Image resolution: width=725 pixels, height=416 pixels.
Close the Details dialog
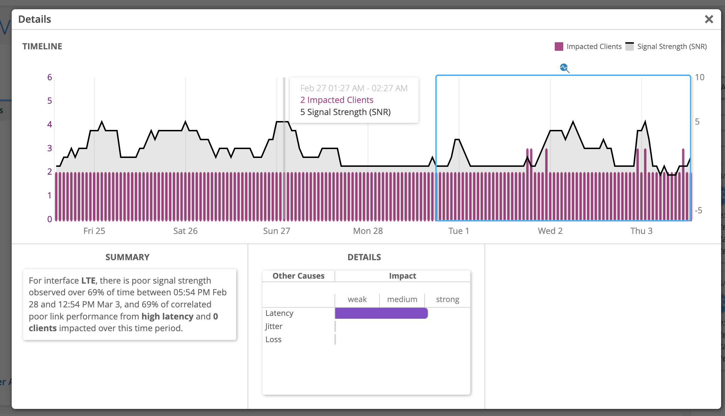coord(709,19)
